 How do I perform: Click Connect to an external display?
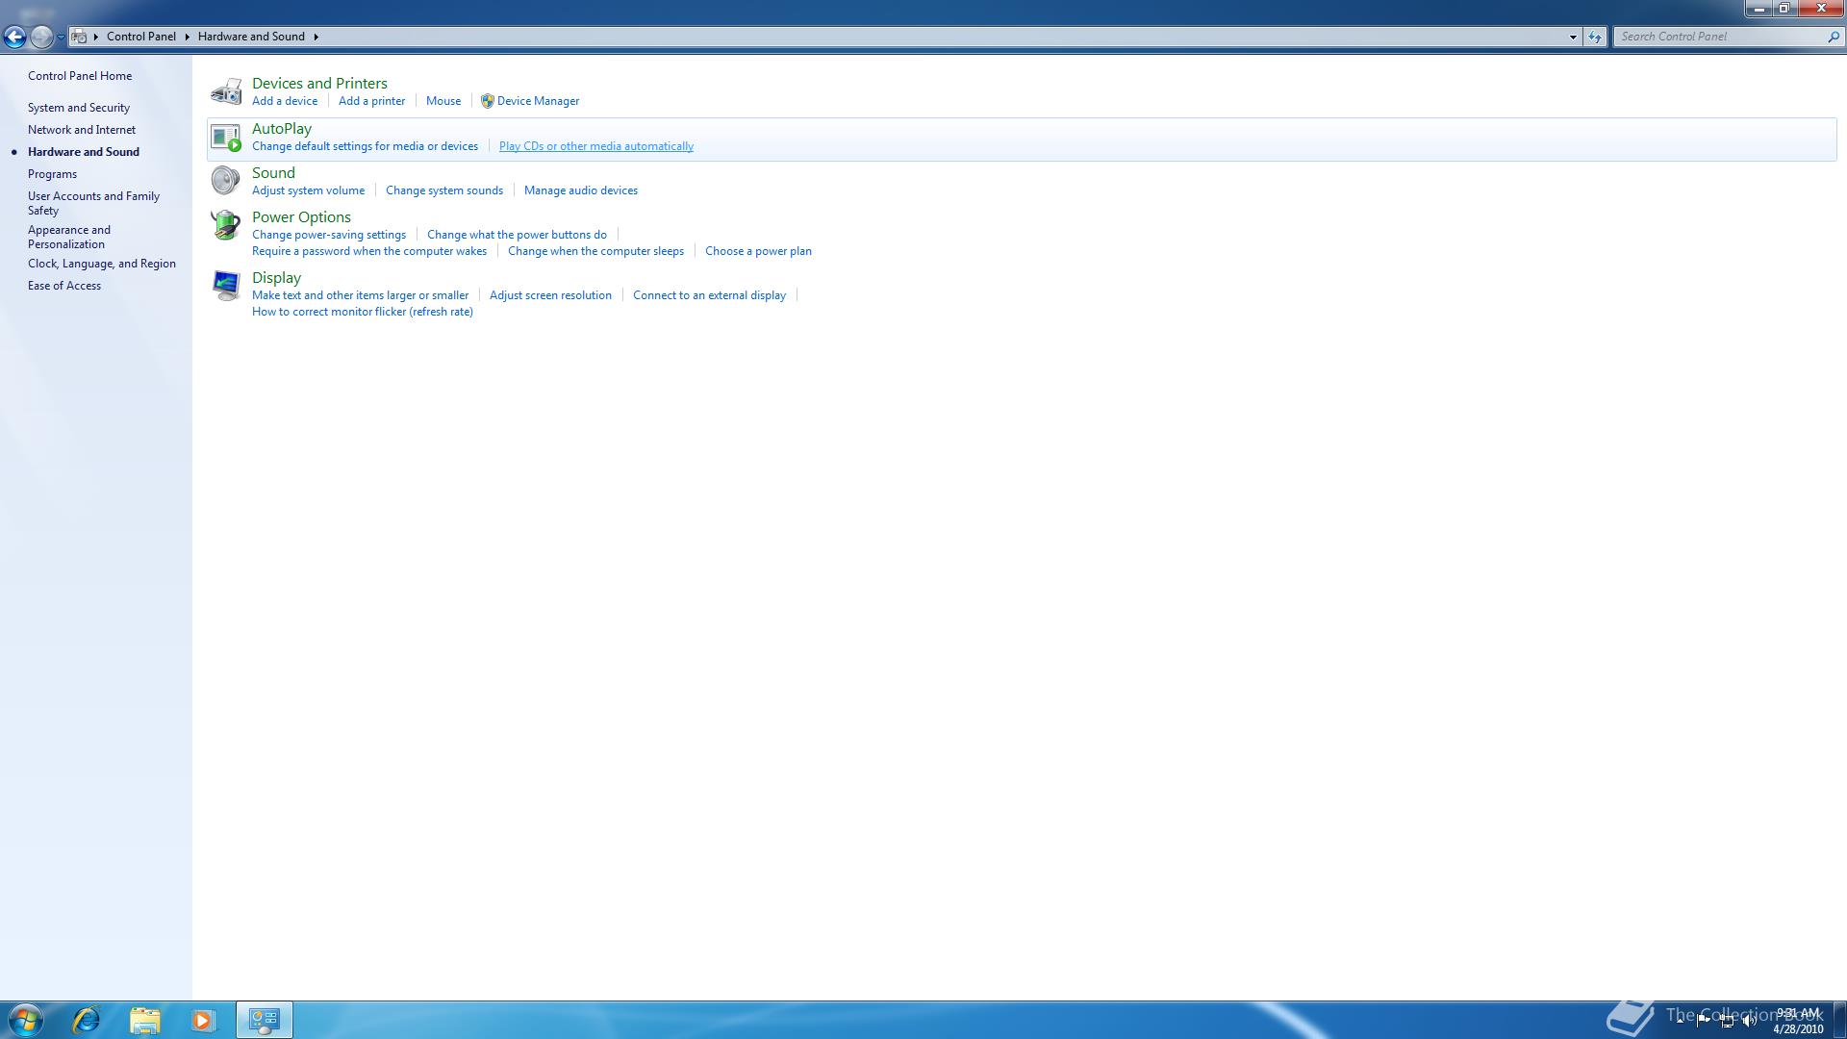(709, 295)
